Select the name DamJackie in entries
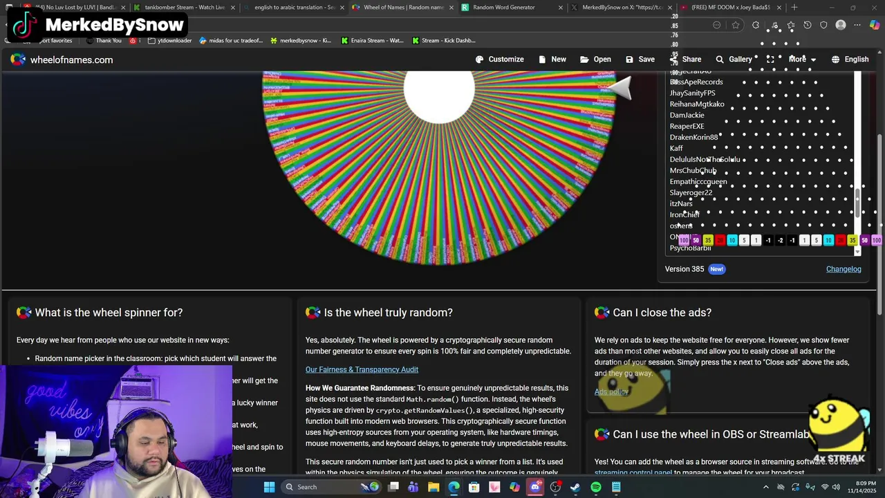The height and width of the screenshot is (498, 885). coord(687,115)
